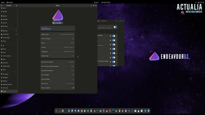This screenshot has height=115, width=205.
Task: Open the Paramètres app menu in top bar
Action: (x=10, y=2)
